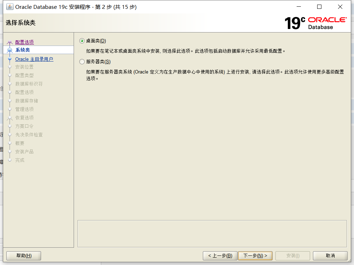This screenshot has width=354, height=265.
Task: Select the 系统类 step in sidebar
Action: [x=38, y=50]
